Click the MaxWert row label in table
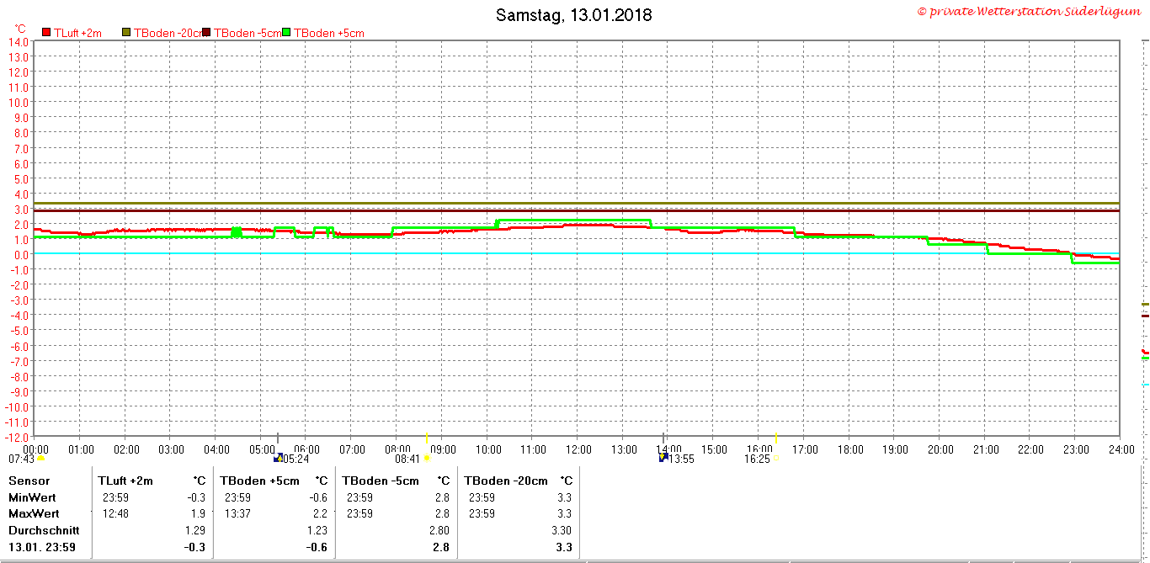 34,513
